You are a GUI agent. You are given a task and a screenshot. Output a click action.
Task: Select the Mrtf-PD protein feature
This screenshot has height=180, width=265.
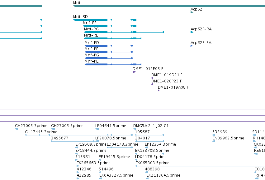point(109,46)
